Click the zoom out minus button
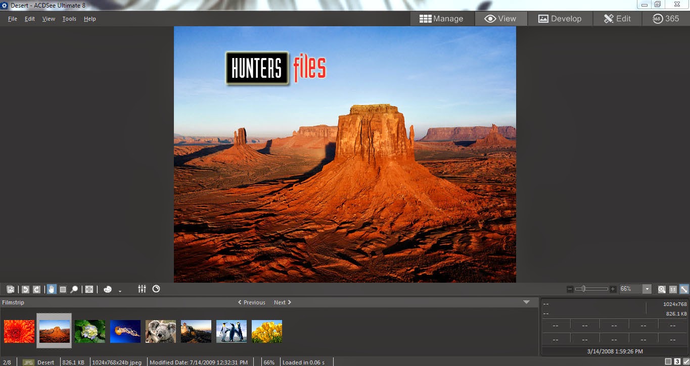690x366 pixels. 570,289
